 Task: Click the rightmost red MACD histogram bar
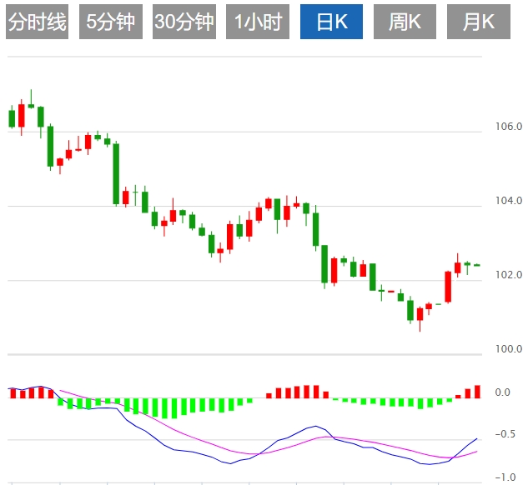[x=477, y=391]
